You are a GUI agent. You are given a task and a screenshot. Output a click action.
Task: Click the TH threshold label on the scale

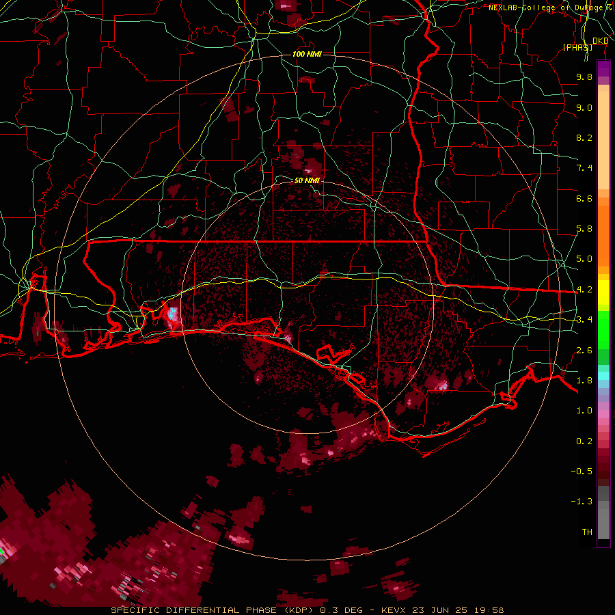click(587, 532)
